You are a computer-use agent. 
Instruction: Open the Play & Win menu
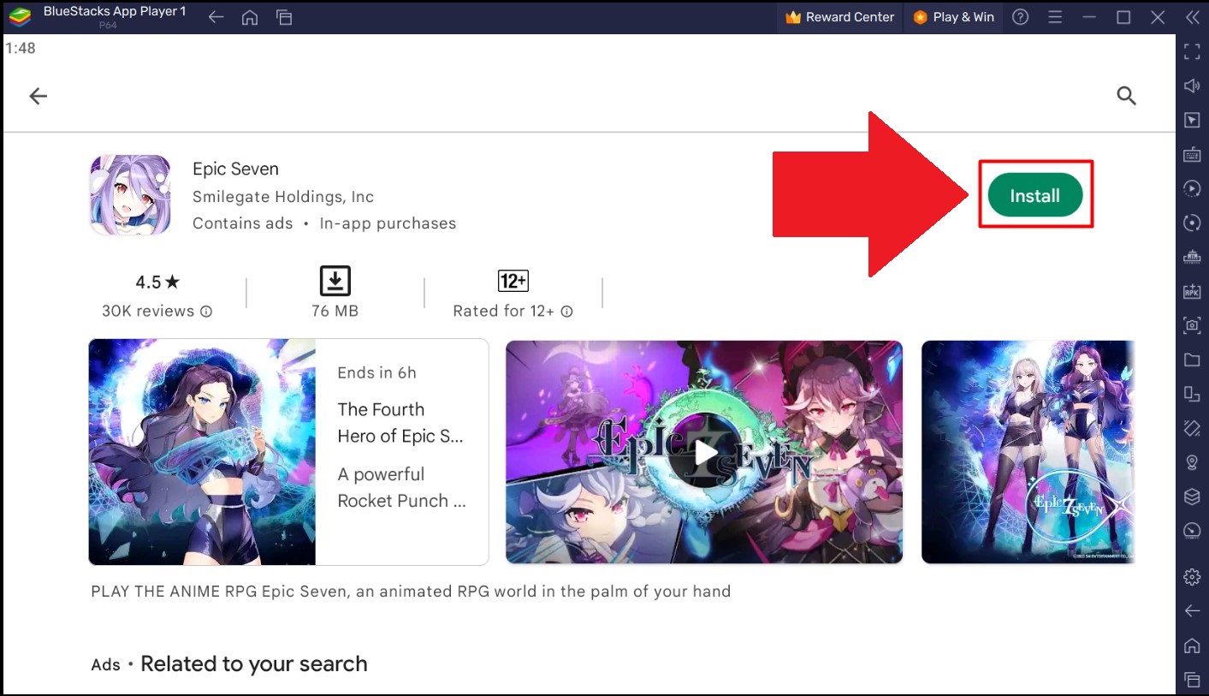pos(952,17)
